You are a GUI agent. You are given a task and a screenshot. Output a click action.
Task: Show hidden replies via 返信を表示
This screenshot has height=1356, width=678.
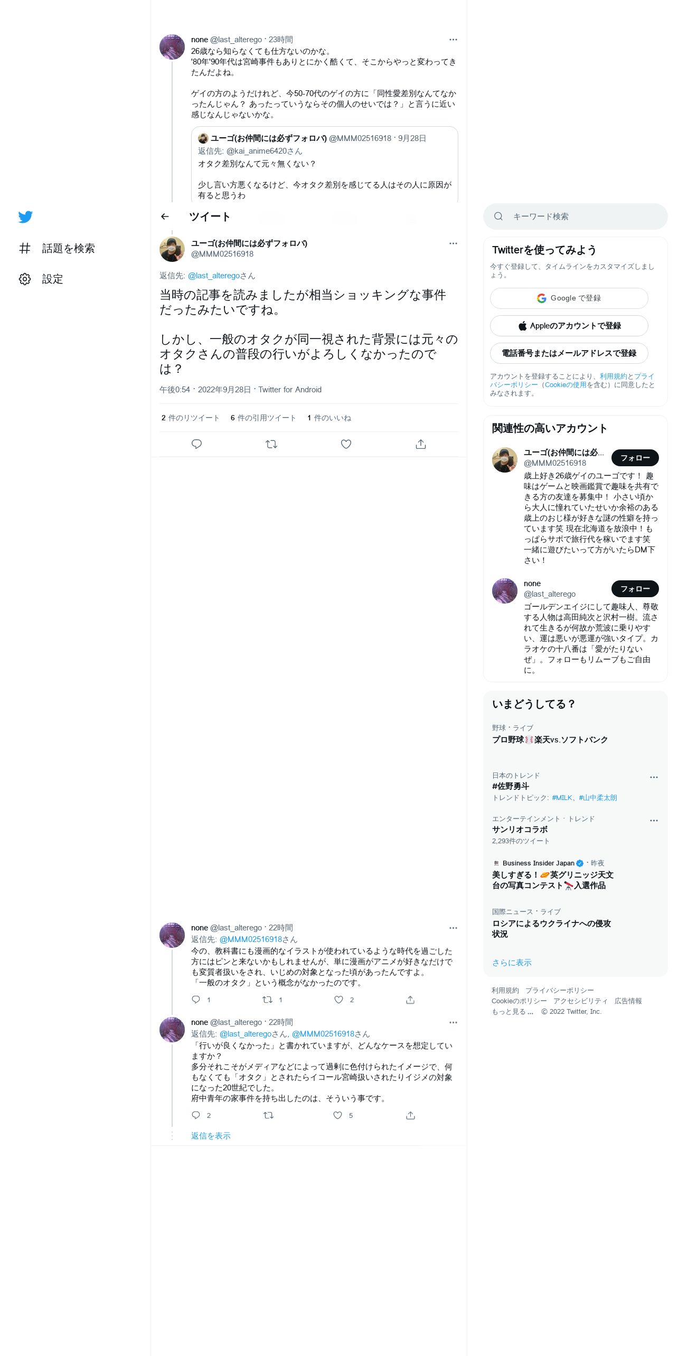[x=211, y=1136]
